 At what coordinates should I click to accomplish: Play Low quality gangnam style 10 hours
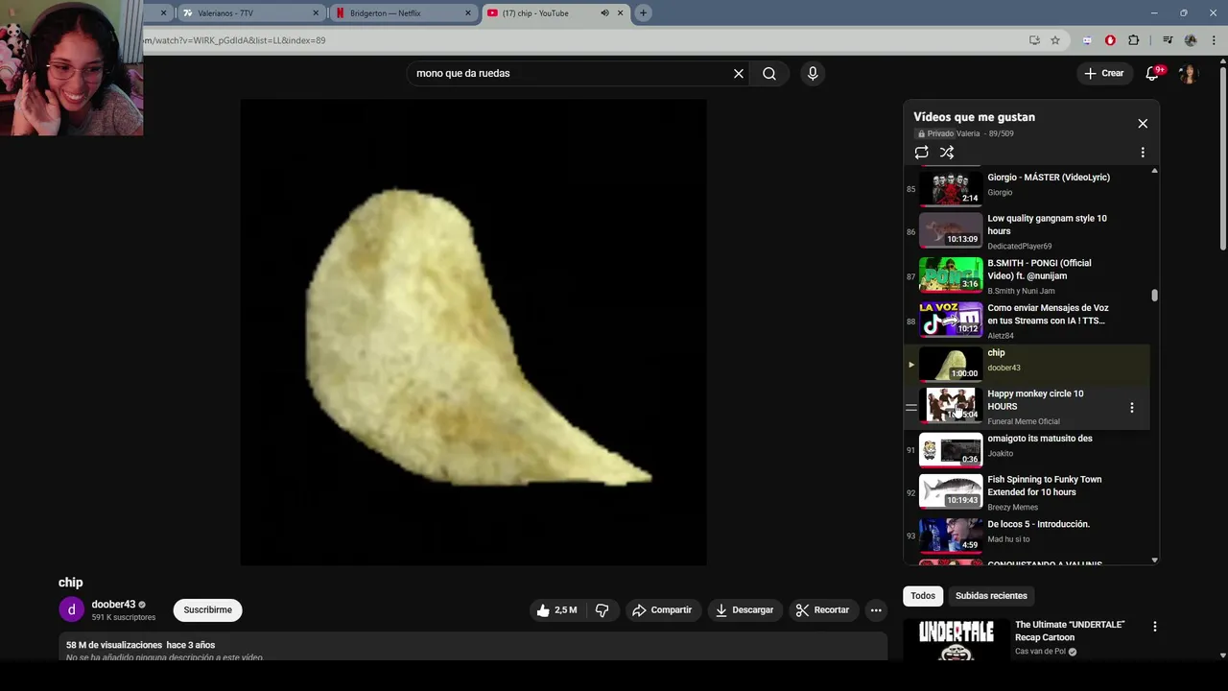click(x=1027, y=231)
